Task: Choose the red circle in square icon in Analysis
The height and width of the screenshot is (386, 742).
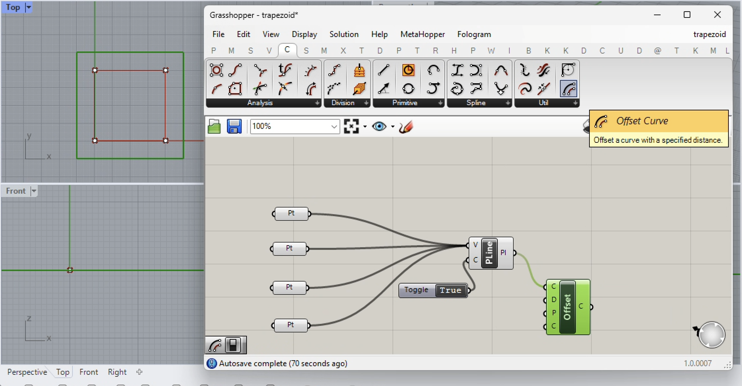Action: pos(216,70)
